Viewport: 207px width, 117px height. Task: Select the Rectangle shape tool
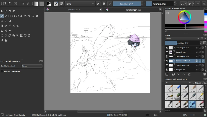coord(10,16)
